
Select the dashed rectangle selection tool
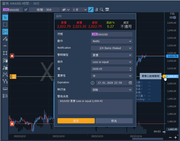(5, 24)
